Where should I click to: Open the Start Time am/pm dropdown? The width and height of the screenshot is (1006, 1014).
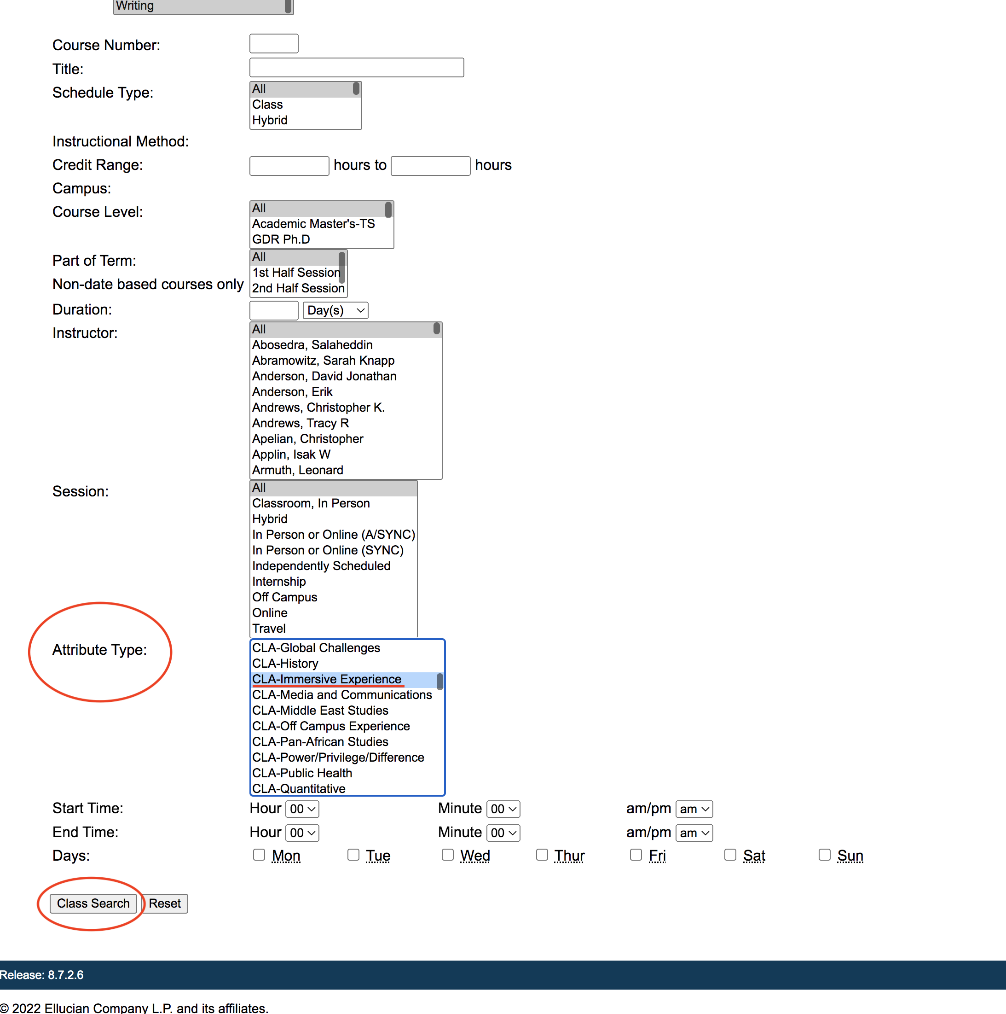click(694, 809)
